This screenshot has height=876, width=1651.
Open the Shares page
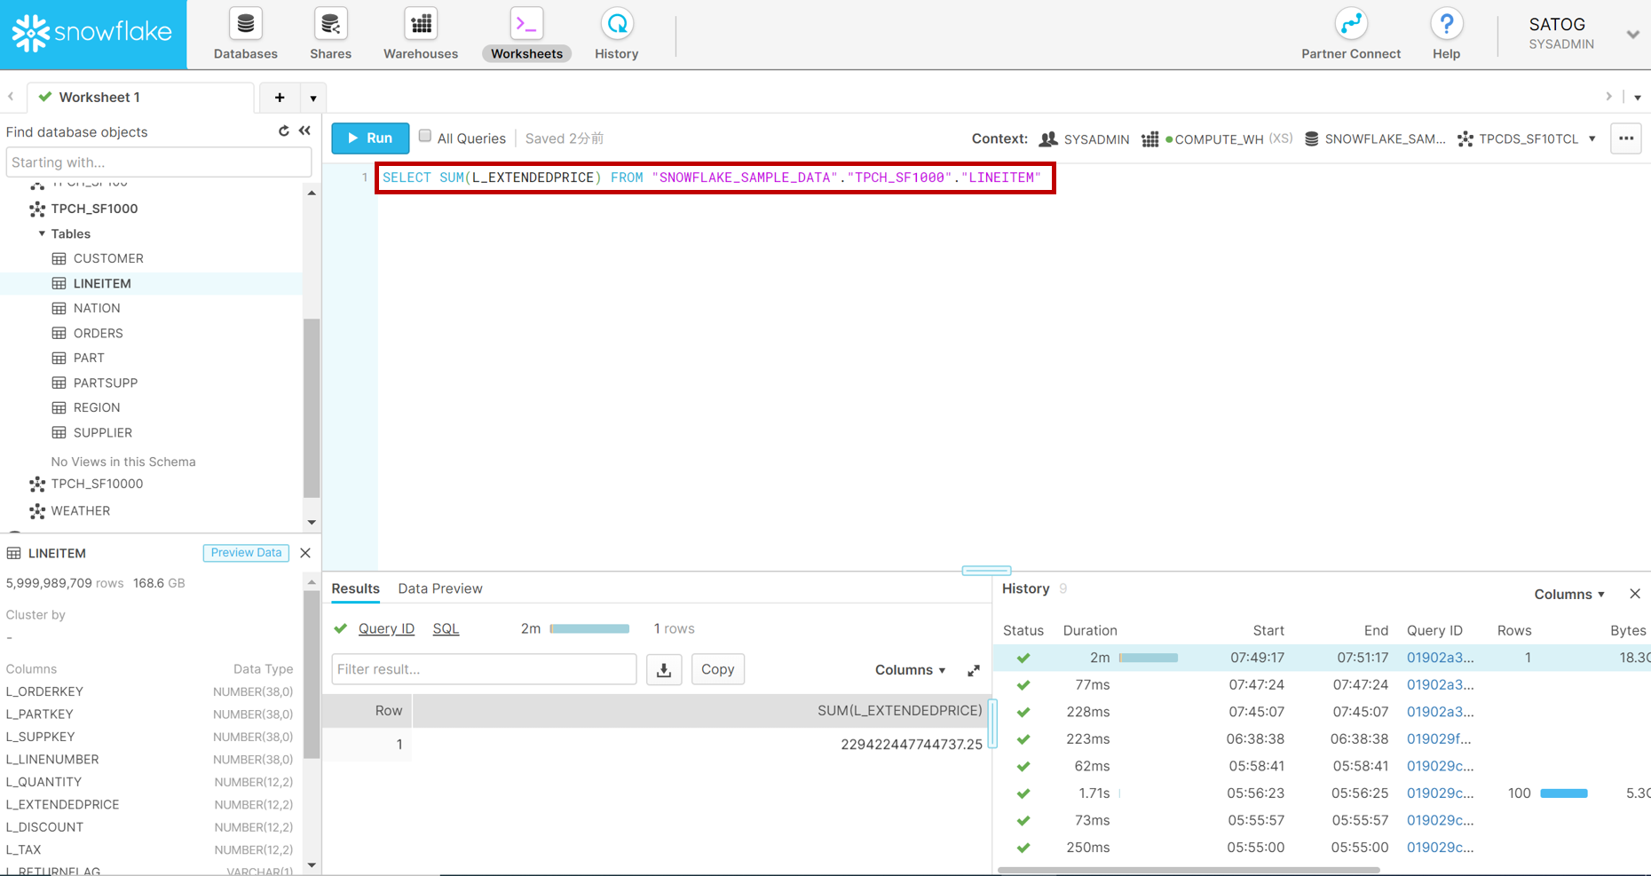330,35
